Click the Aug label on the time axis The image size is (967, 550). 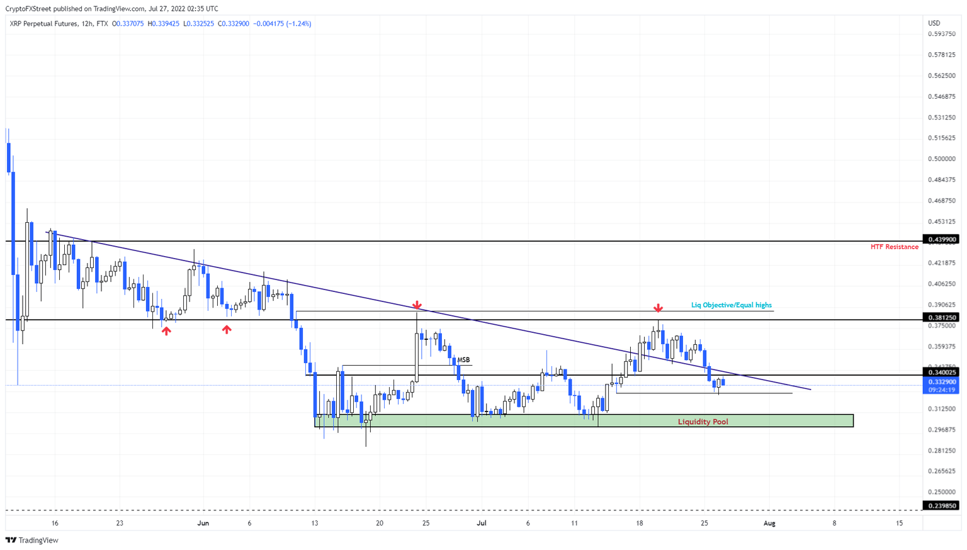769,523
